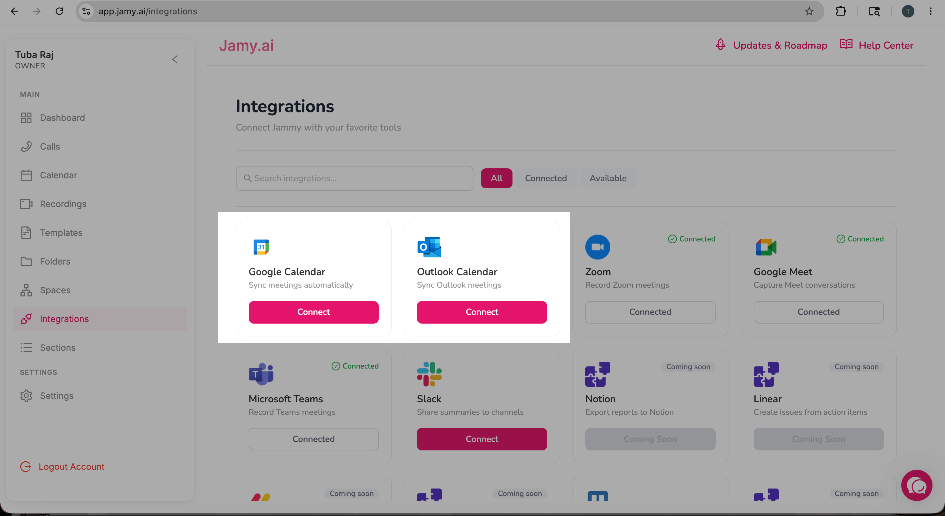Click the browser back arrow
945x516 pixels.
tap(14, 11)
